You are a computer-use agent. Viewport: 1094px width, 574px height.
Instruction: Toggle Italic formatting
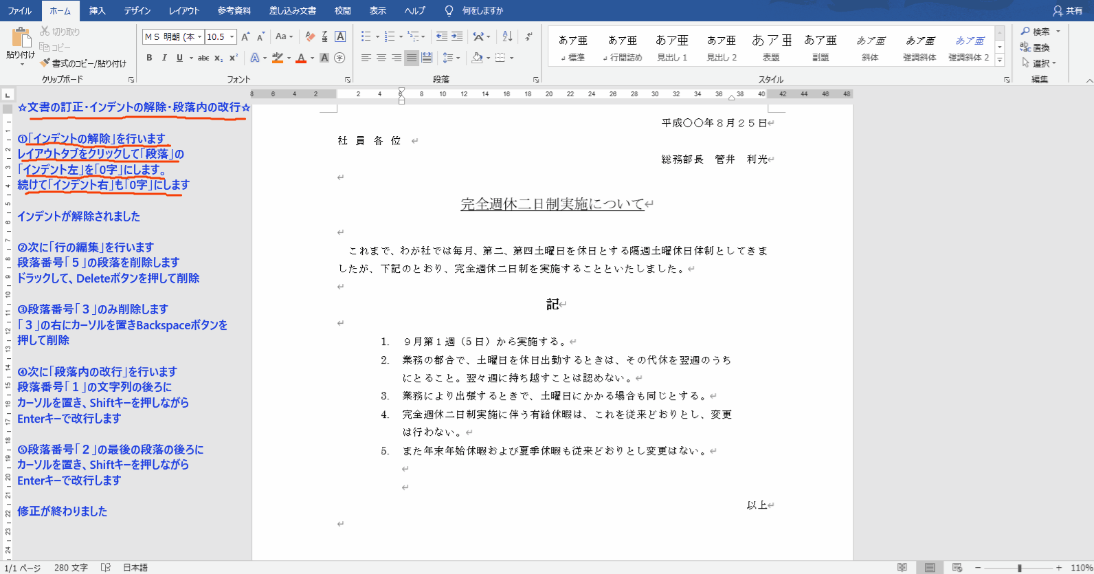(164, 58)
